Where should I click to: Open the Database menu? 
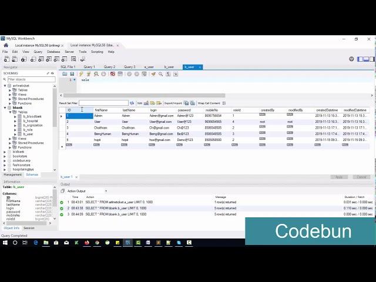[x=53, y=52]
